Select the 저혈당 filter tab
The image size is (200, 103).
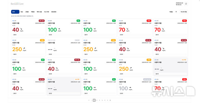tap(33, 12)
